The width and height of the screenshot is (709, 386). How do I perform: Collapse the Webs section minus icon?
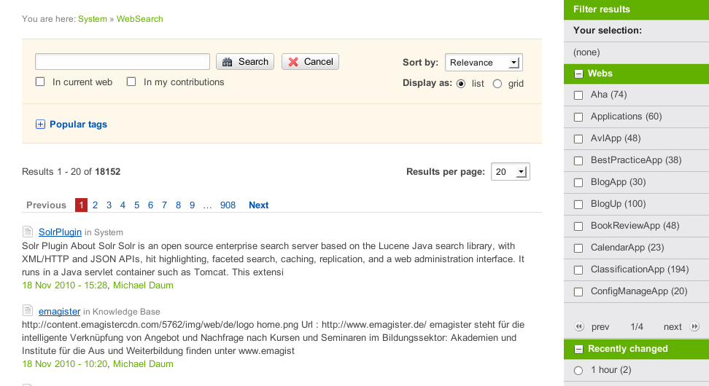point(578,74)
